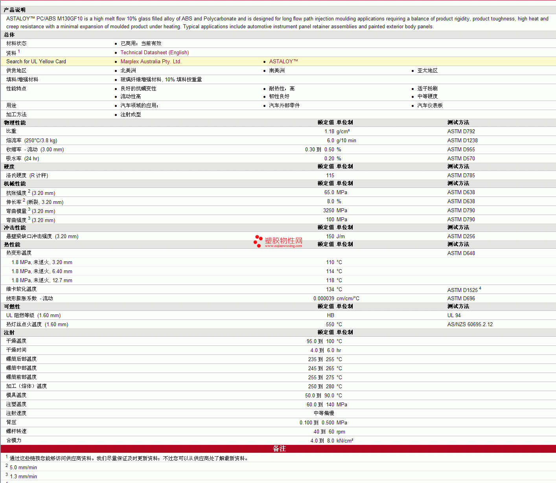Viewport: 556px width, 483px height.
Task: Select the 物理性能 section header
Action: pyautogui.click(x=15, y=123)
